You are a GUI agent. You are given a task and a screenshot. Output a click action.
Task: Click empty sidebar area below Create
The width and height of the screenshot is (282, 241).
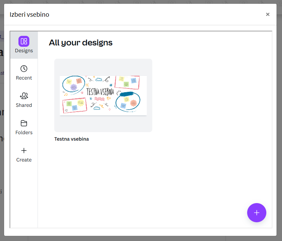tap(24, 195)
